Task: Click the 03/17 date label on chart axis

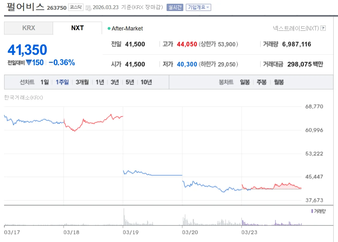Action: [x=12, y=232]
